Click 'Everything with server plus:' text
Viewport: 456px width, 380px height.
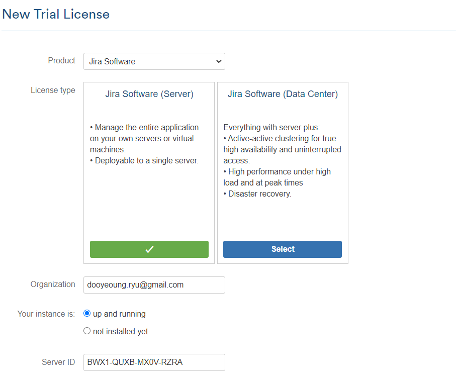click(271, 128)
